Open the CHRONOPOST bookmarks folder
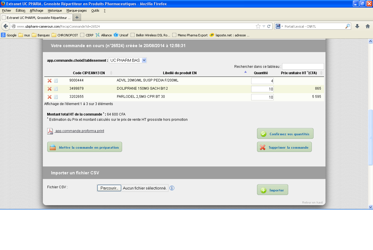 (x=65, y=35)
